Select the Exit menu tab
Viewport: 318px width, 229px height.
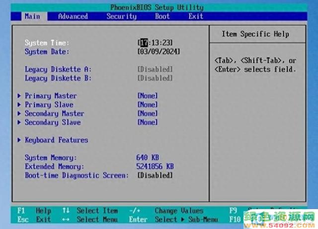coord(196,16)
